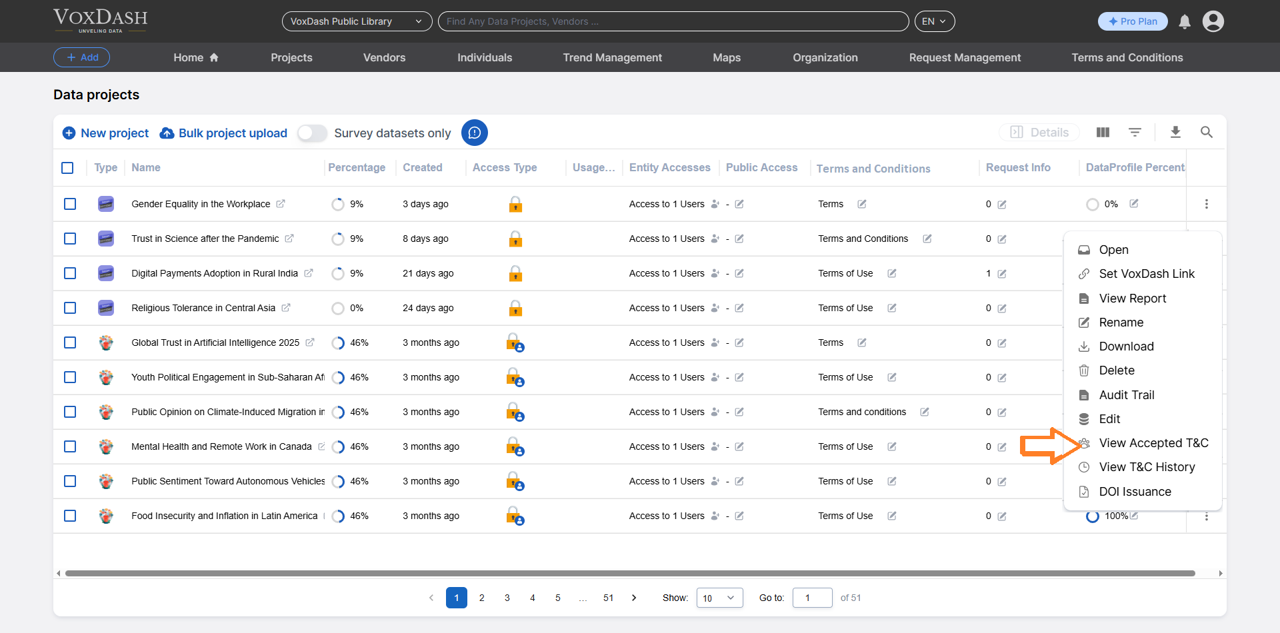Open the filter icon above the table
This screenshot has height=633, width=1280.
(1135, 132)
